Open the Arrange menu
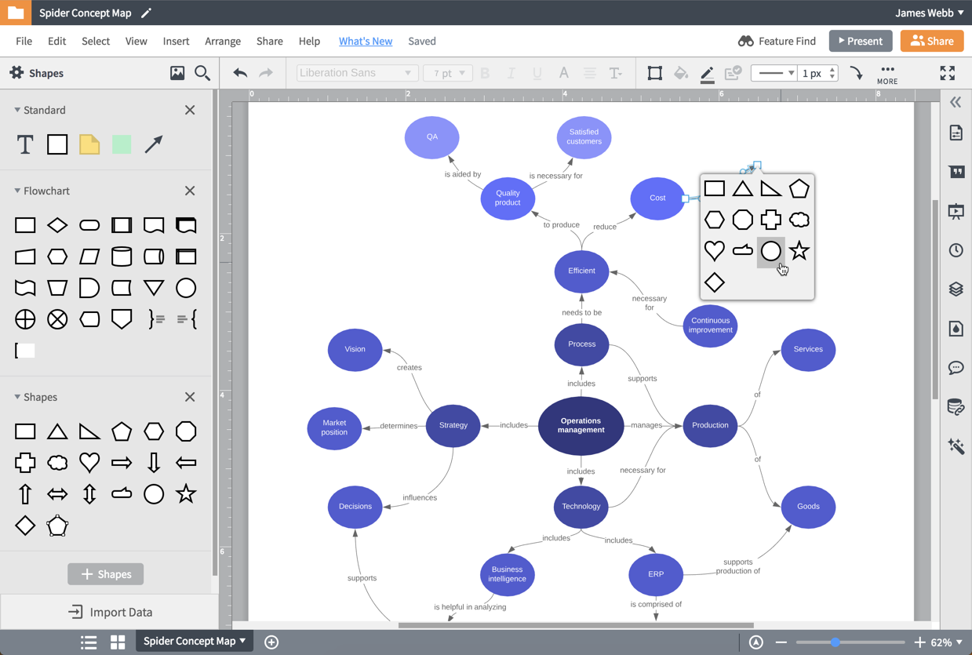This screenshot has height=655, width=972. click(x=223, y=41)
